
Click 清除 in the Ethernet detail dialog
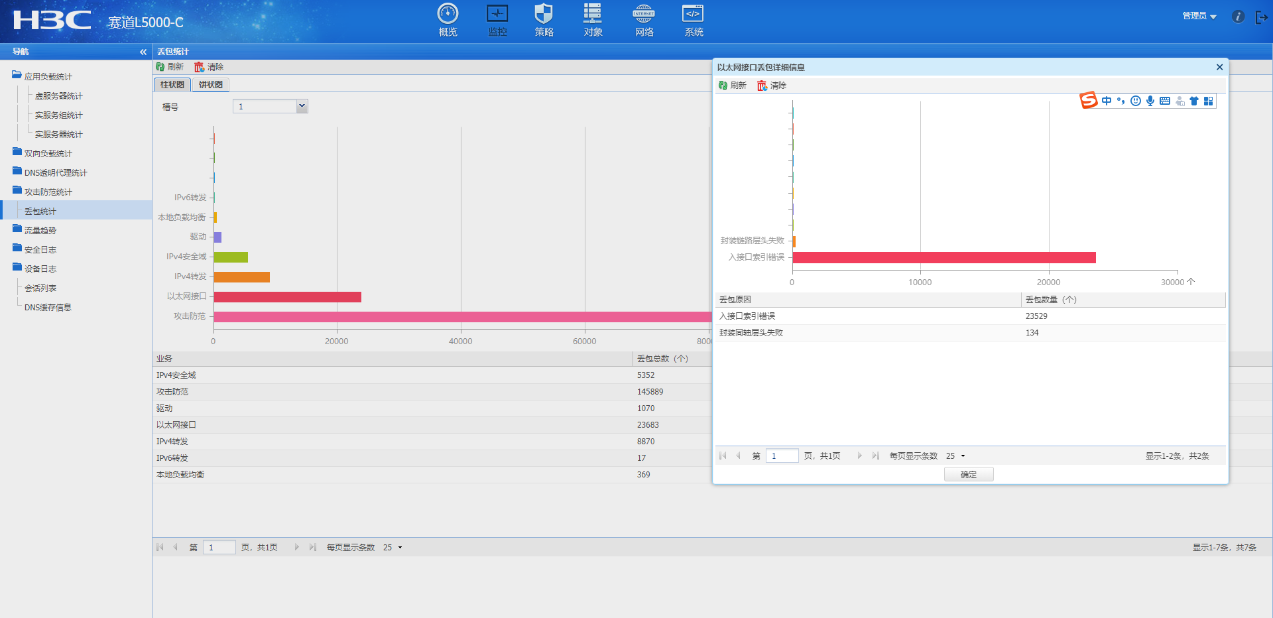coord(772,86)
